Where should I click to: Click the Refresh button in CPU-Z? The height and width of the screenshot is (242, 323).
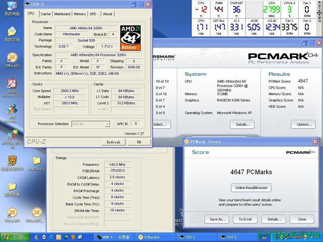[x=113, y=142]
